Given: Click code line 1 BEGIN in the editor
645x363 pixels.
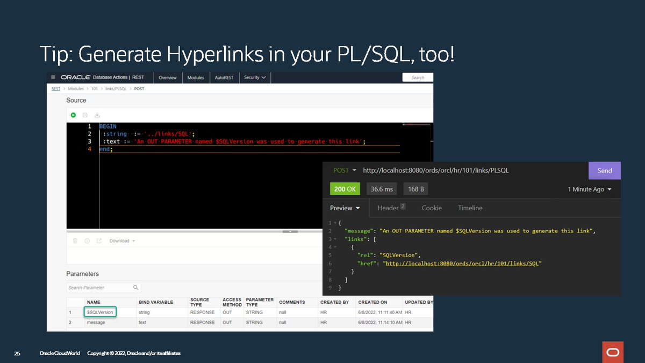Looking at the screenshot, I should pos(107,126).
